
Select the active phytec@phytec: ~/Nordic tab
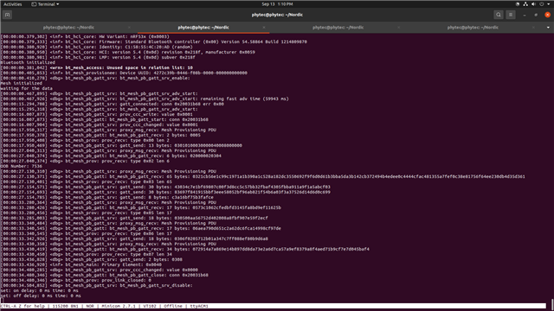[203, 28]
